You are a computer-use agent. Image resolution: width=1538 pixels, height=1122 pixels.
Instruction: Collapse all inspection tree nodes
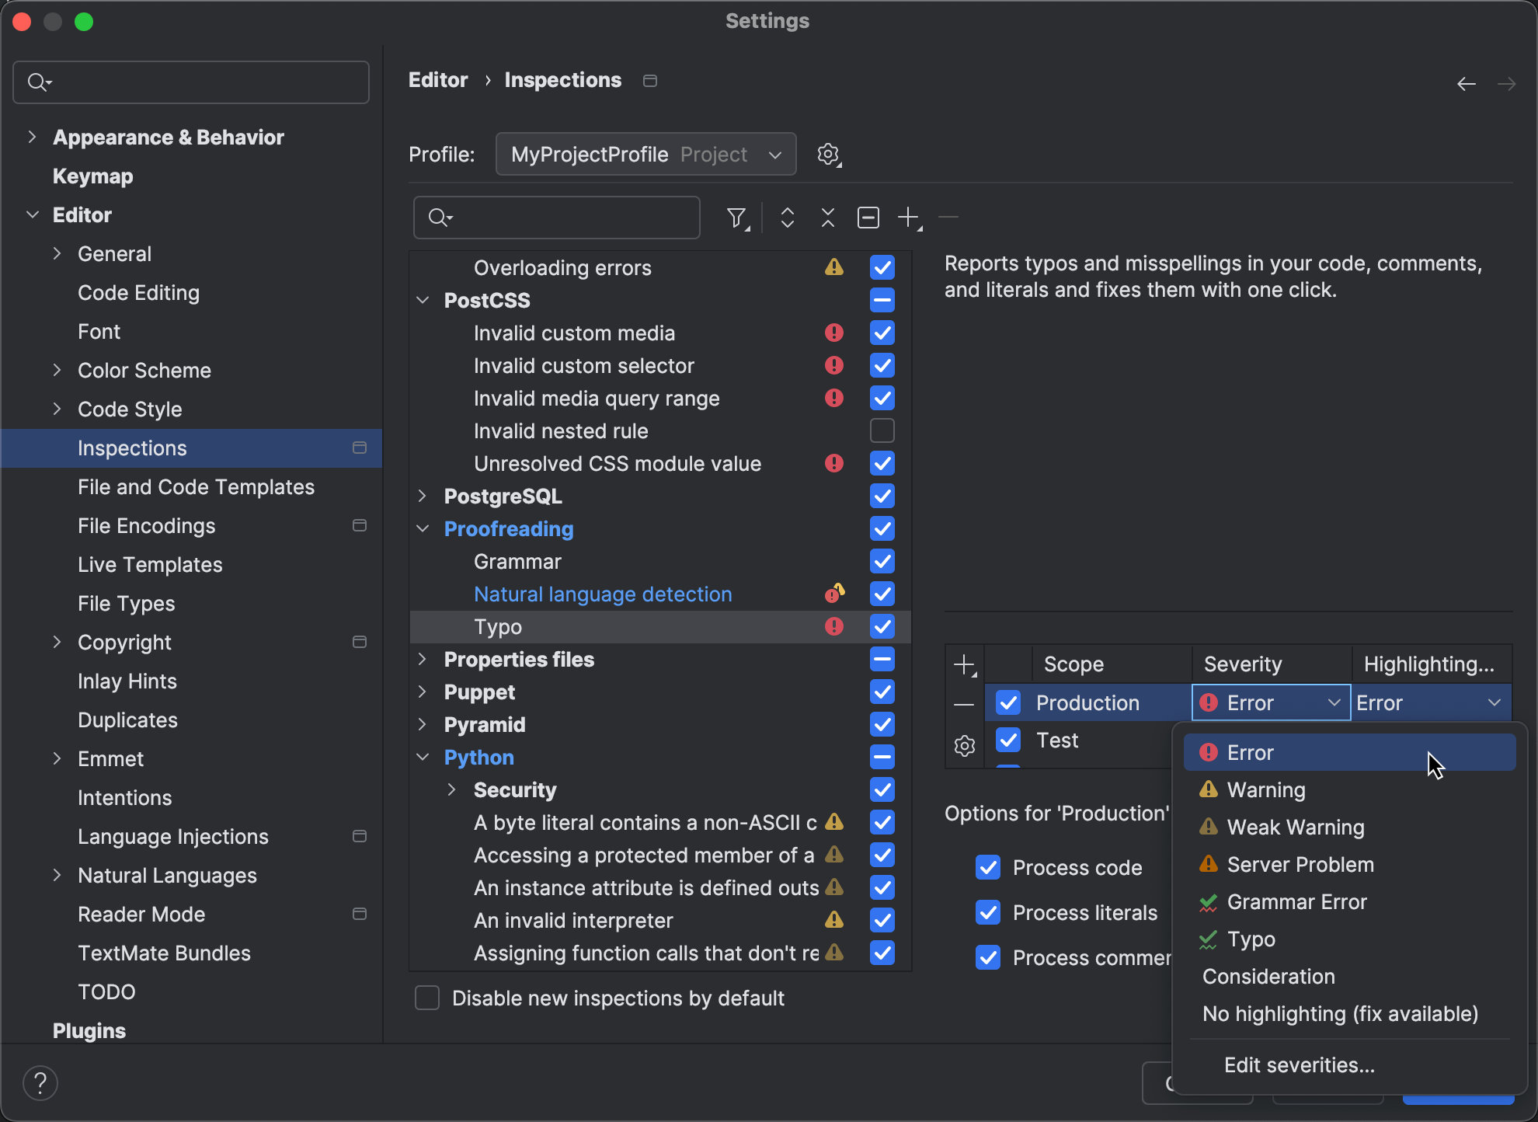coord(827,218)
